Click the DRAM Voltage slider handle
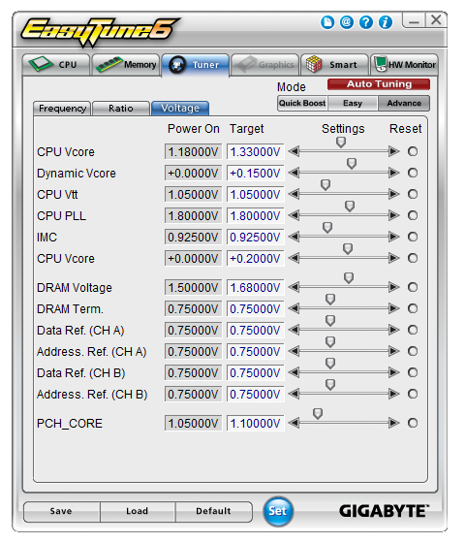The image size is (466, 543). [x=349, y=277]
